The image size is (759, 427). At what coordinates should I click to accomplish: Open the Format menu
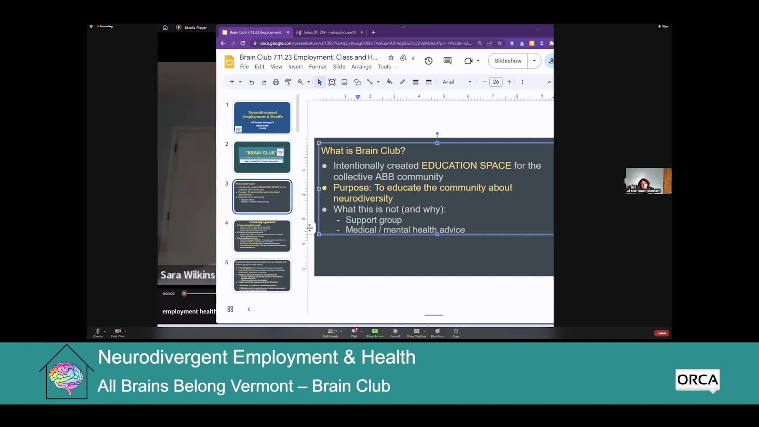click(x=318, y=67)
